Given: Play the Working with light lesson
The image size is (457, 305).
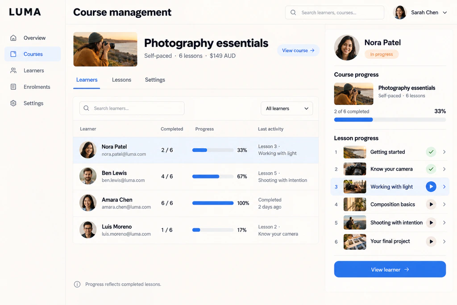Looking at the screenshot, I should 431,187.
